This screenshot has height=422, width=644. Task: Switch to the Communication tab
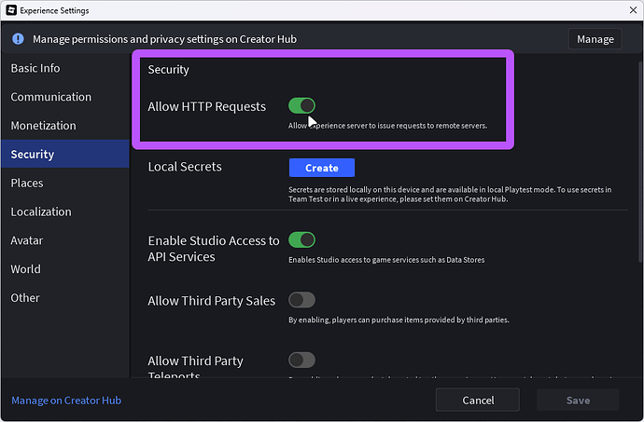[51, 97]
